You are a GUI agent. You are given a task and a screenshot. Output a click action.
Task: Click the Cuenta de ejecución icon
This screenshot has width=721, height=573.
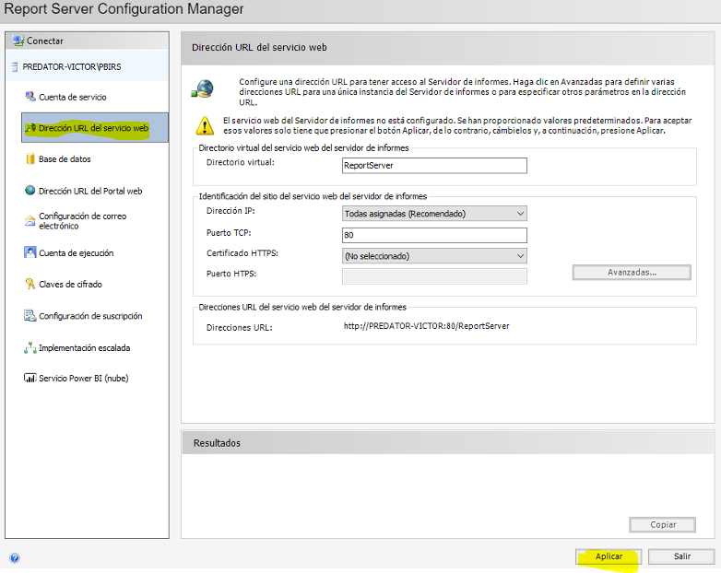click(30, 253)
